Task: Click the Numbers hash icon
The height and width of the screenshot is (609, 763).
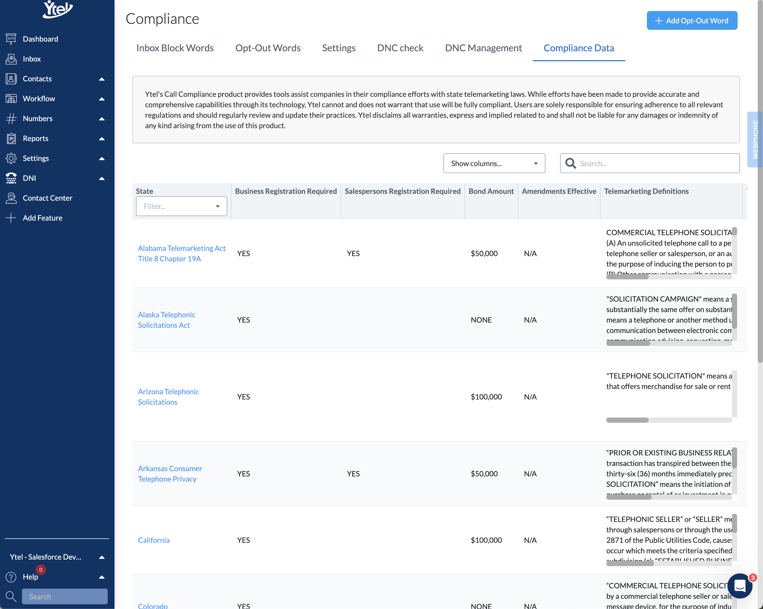Action: [11, 119]
